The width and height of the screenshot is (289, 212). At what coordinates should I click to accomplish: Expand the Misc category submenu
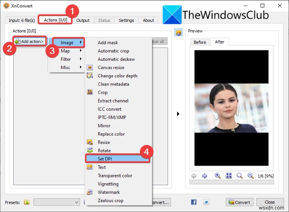[x=66, y=67]
